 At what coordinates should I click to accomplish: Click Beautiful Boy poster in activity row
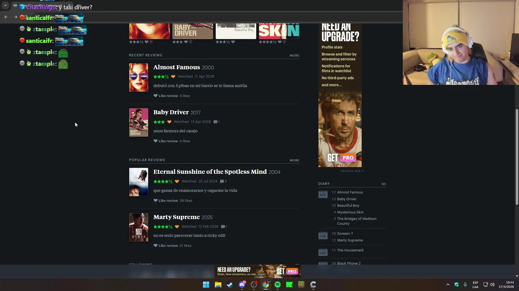point(236,31)
